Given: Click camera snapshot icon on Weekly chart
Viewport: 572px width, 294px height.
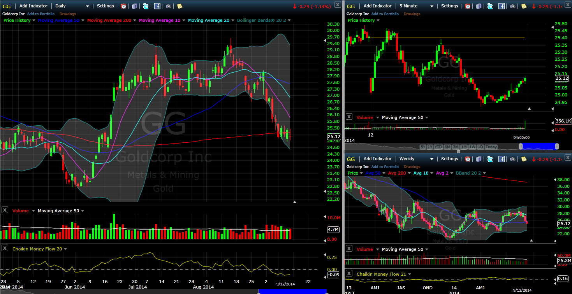Looking at the screenshot, I should (x=512, y=159).
